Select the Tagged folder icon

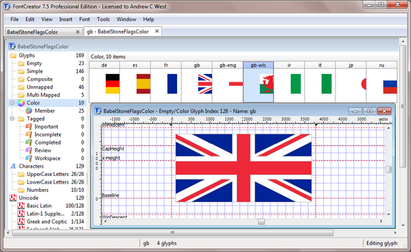point(21,118)
